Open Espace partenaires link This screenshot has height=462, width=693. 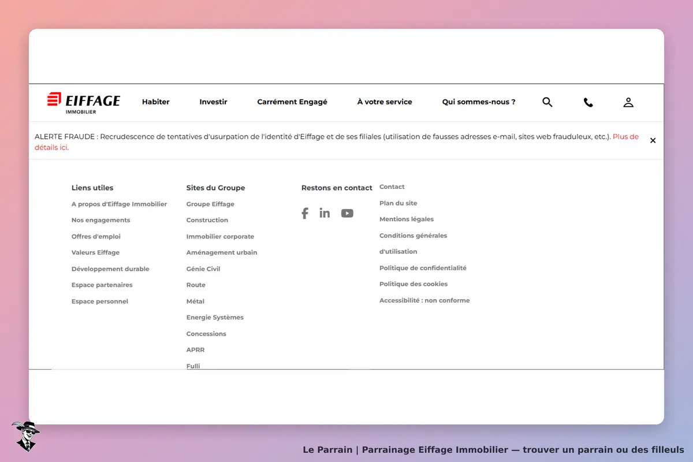[x=102, y=285]
